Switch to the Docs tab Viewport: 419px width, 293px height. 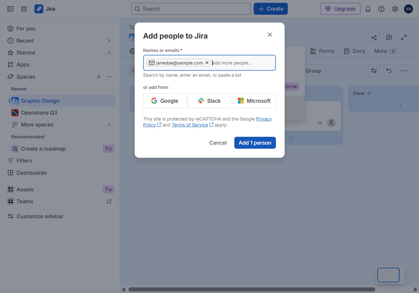coord(354,51)
